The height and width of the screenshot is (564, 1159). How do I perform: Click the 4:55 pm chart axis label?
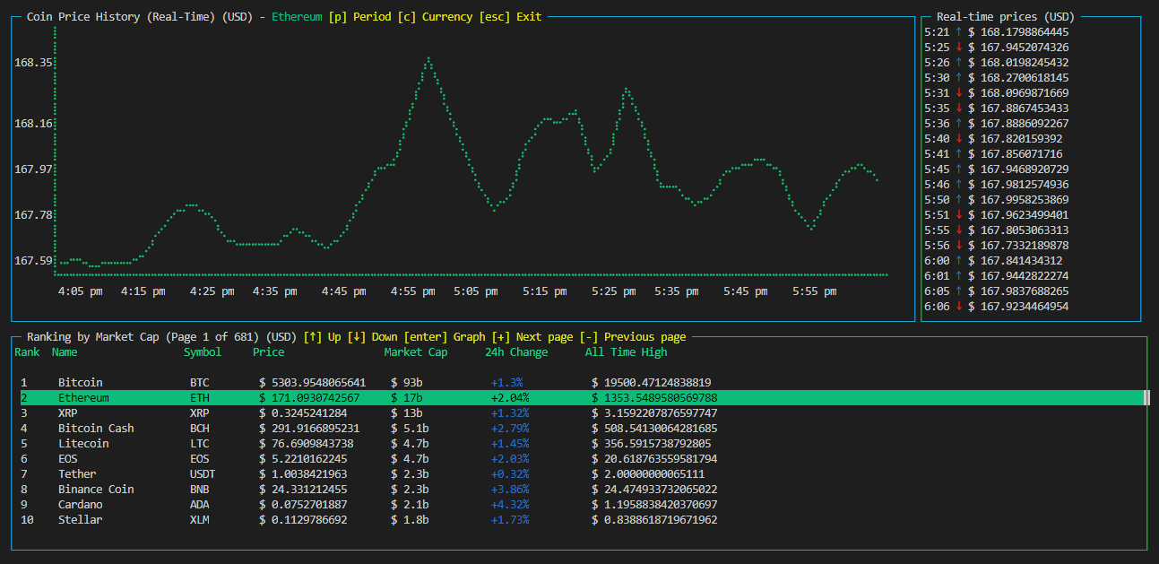pyautogui.click(x=412, y=291)
